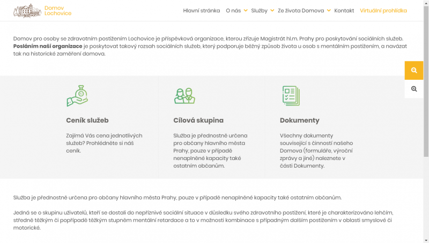Click the Domov Lochovice site title text
Image resolution: width=429 pixels, height=243 pixels.
(57, 11)
